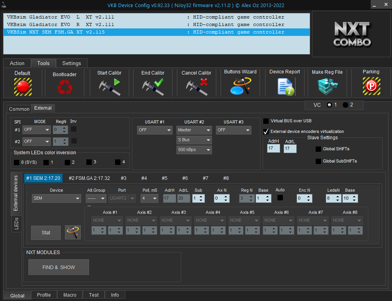Open the S Bus protocol dropdown
392x301 pixels.
[x=194, y=140]
